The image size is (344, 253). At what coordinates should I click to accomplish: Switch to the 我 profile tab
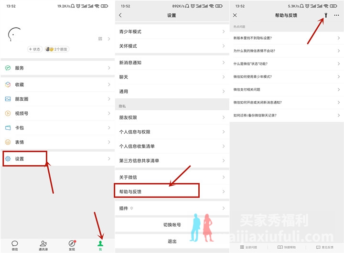point(100,245)
